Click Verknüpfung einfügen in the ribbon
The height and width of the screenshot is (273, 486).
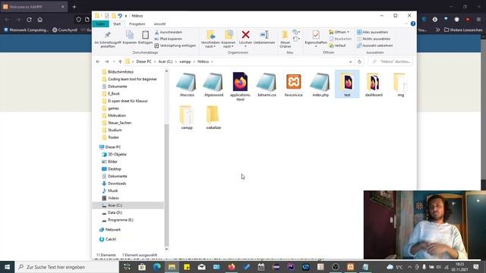(x=175, y=45)
